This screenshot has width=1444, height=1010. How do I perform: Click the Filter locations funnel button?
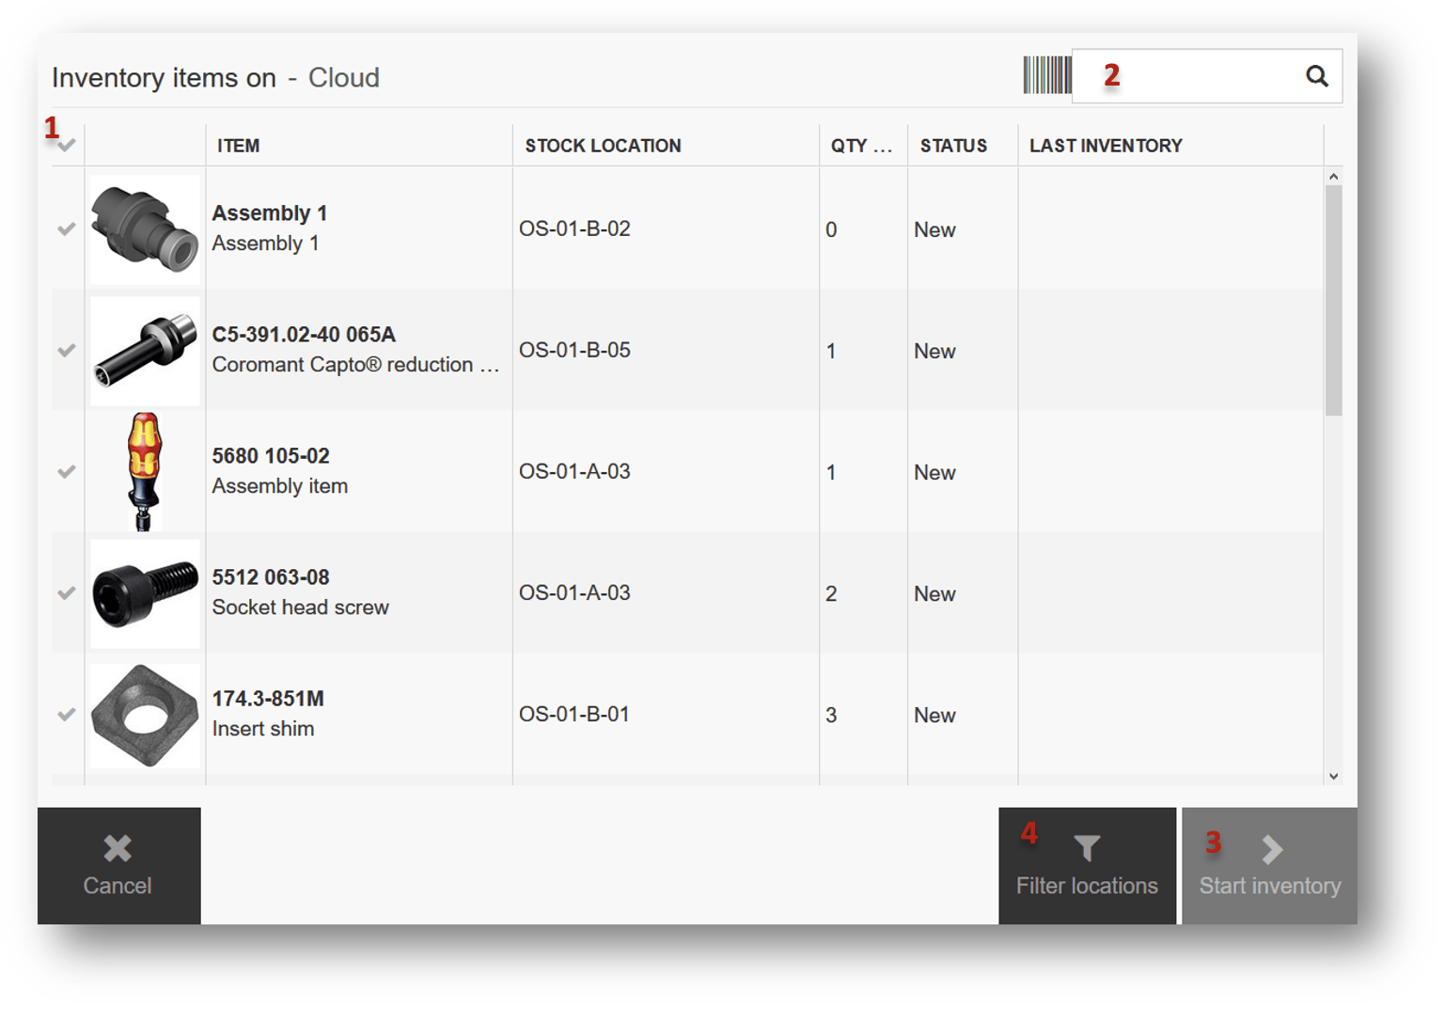[1086, 865]
